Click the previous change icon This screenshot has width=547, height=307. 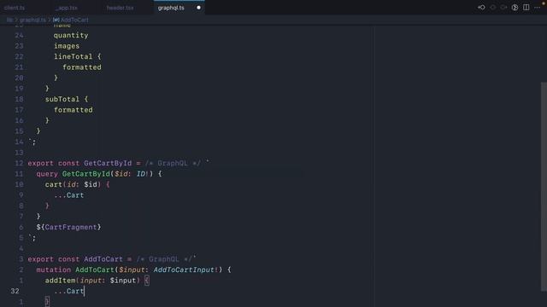[x=492, y=8]
